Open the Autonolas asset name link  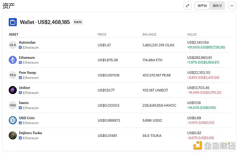pos(27,42)
